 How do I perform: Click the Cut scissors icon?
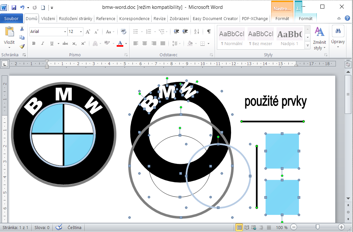coord(22,29)
